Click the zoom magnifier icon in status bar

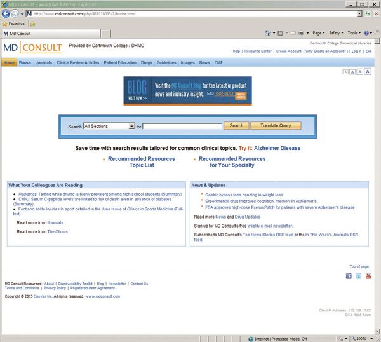pyautogui.click(x=354, y=339)
